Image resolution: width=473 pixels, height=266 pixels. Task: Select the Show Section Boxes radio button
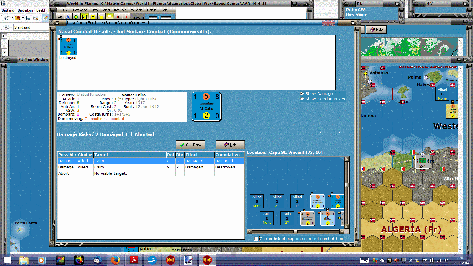(302, 99)
